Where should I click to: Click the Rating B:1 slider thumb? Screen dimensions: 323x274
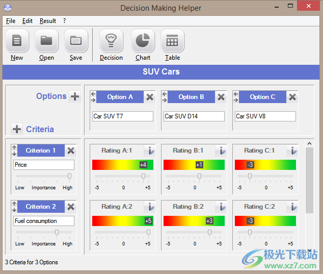pyautogui.click(x=199, y=176)
